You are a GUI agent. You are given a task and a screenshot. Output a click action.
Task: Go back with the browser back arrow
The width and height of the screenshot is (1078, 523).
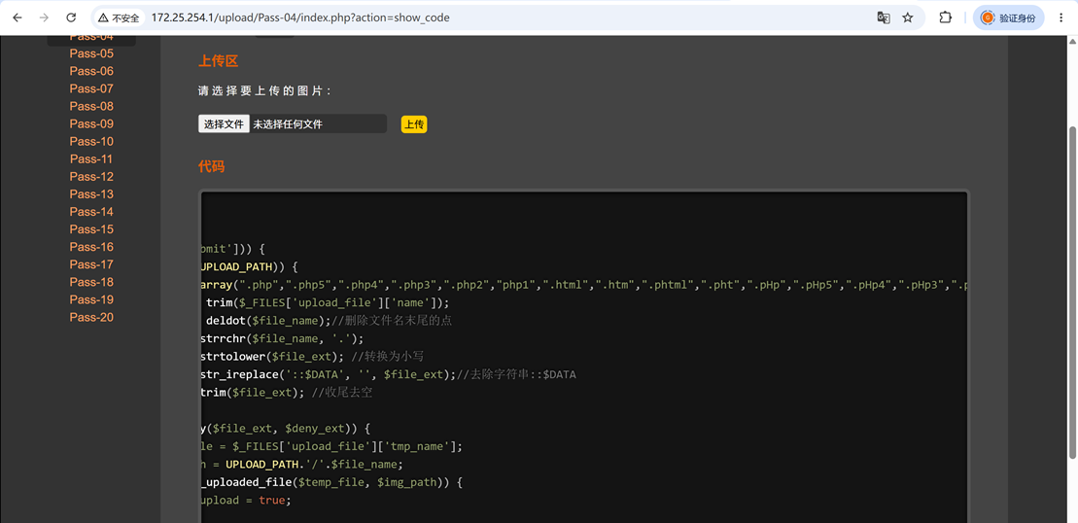[17, 17]
